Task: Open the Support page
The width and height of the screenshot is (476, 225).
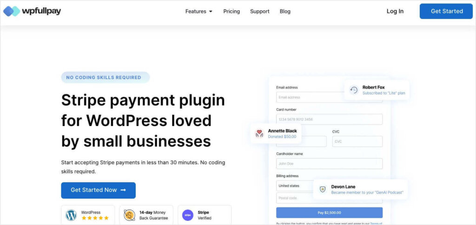Action: pyautogui.click(x=260, y=11)
